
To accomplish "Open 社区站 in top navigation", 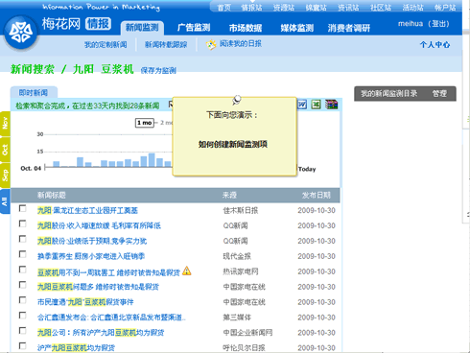I will tap(381, 8).
